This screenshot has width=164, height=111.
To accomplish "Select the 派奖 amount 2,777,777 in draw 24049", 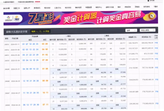I will [63, 73].
